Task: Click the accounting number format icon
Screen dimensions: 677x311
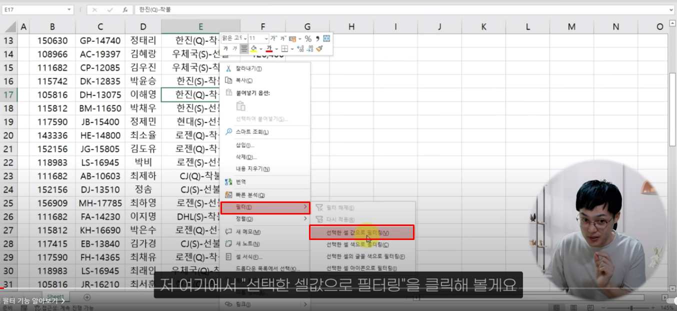Action: tap(292, 38)
